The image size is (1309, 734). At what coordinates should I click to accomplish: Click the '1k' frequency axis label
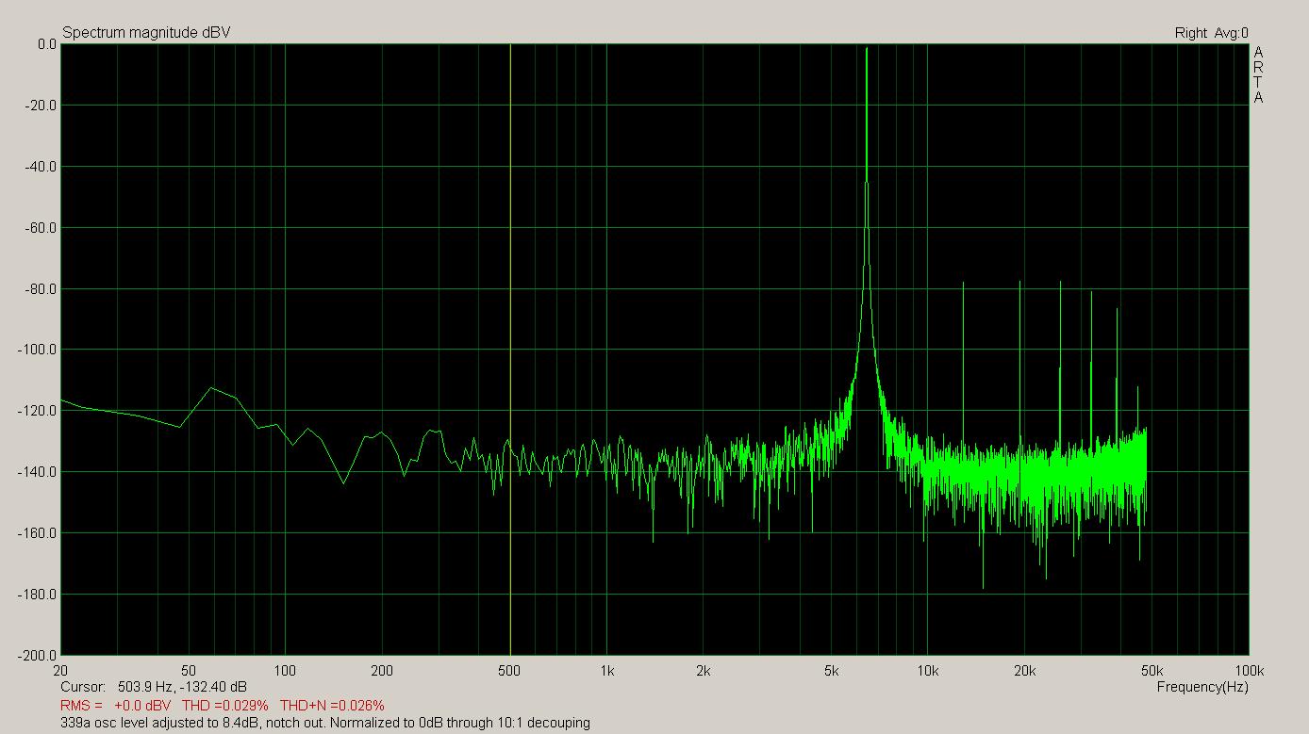tap(606, 671)
